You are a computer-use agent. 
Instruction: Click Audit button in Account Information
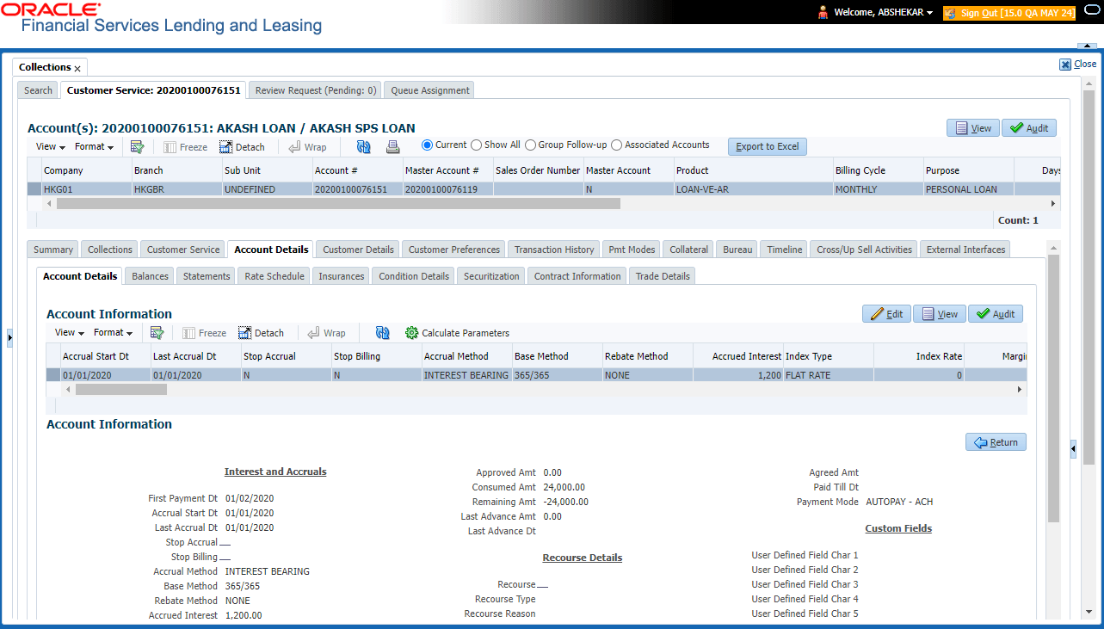pyautogui.click(x=996, y=314)
